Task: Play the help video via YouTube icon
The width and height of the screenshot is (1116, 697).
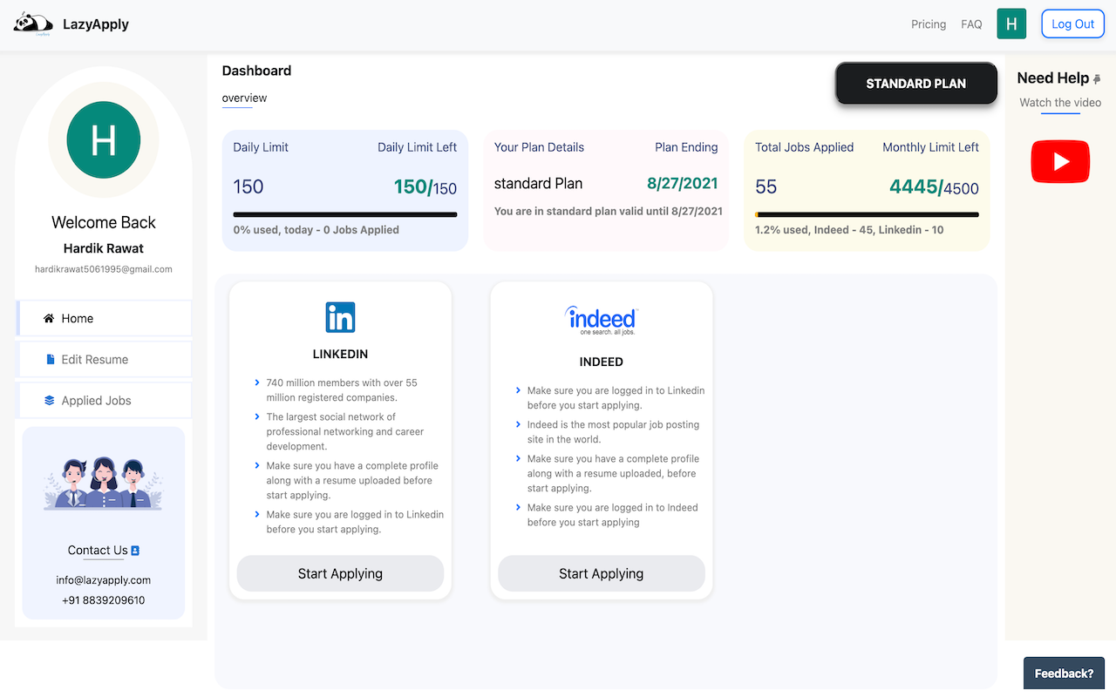Action: 1059,161
